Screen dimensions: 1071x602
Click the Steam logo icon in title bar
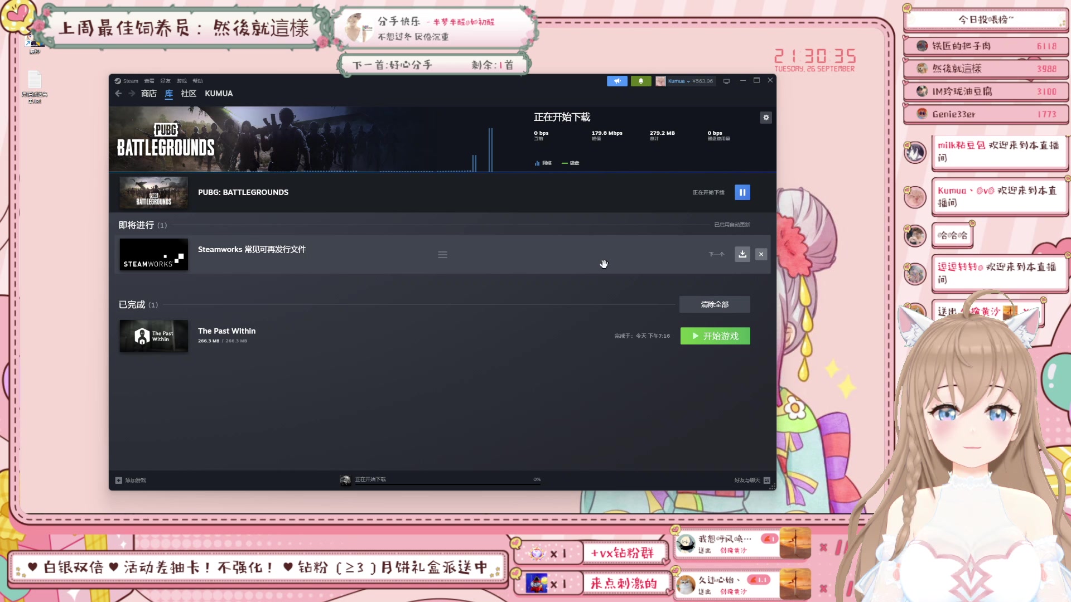pyautogui.click(x=118, y=81)
